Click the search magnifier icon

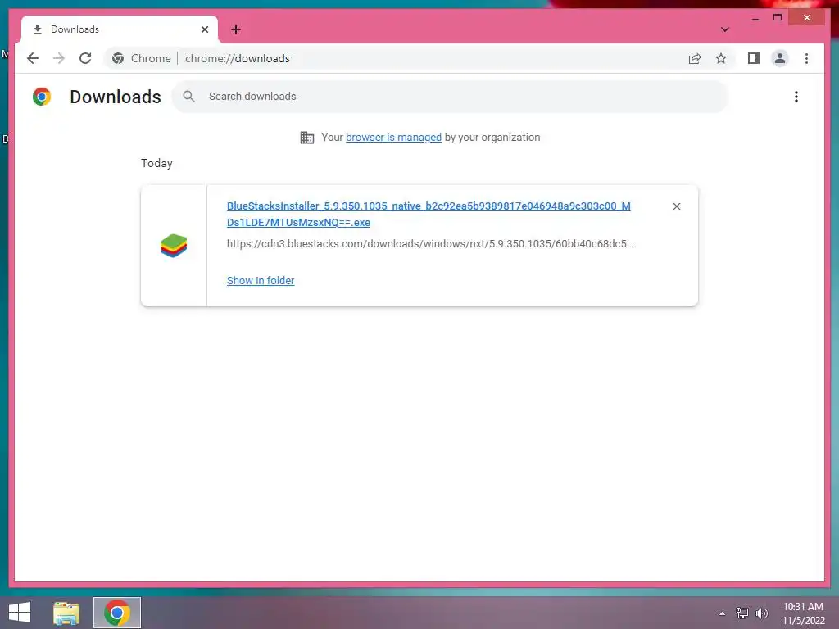pos(188,97)
